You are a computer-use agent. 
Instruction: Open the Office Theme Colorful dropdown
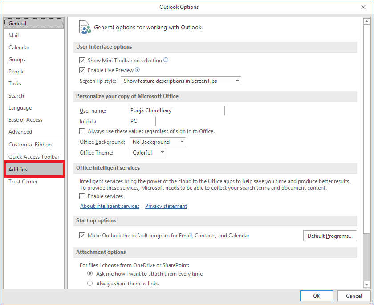point(148,153)
